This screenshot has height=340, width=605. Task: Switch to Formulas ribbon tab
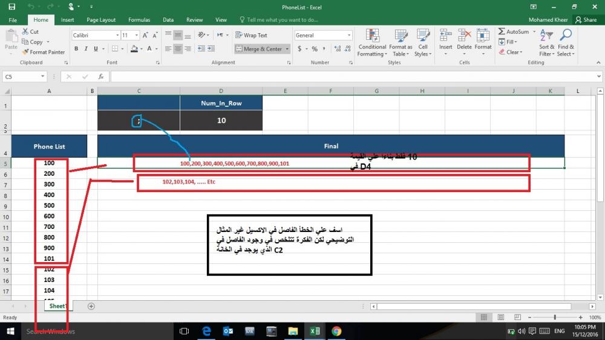(x=139, y=20)
